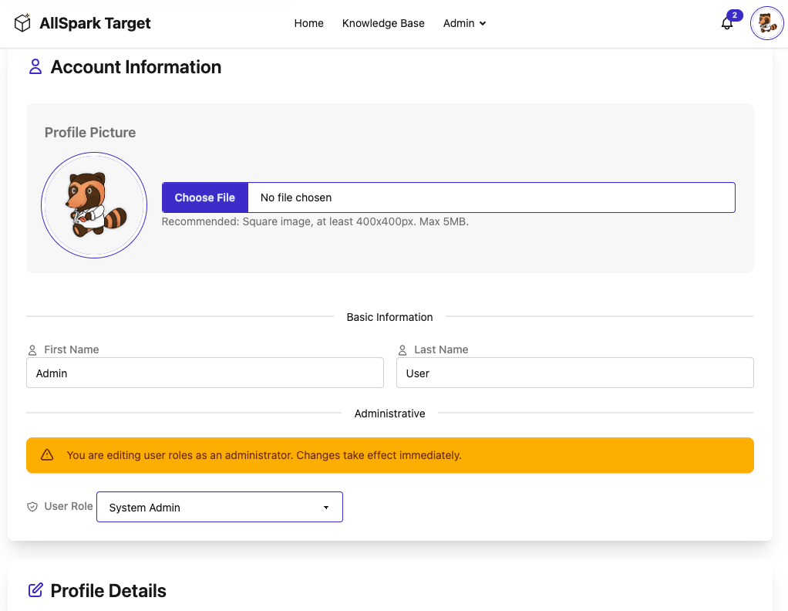The height and width of the screenshot is (611, 788).
Task: Click the person icon beside Account Information
Action: tap(34, 68)
